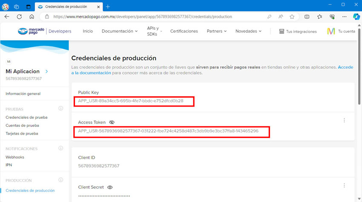
Task: Open browser settings and more menu
Action: [x=344, y=17]
